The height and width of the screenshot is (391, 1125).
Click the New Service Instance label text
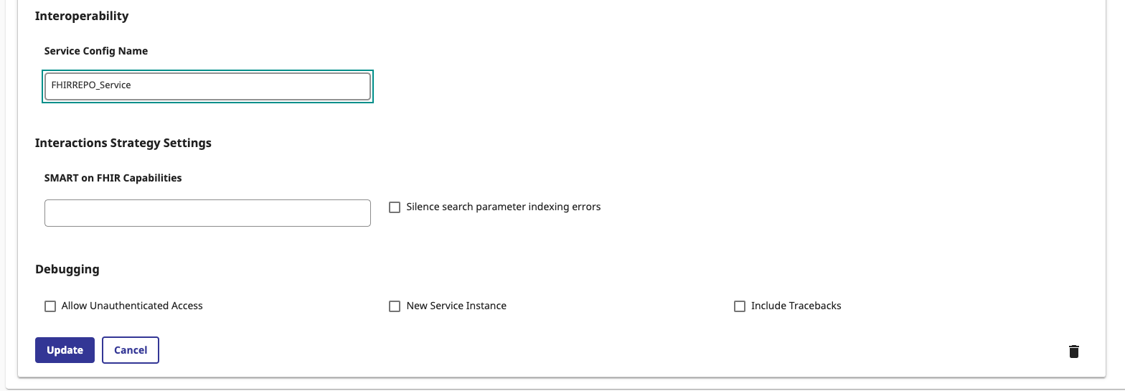coord(456,306)
